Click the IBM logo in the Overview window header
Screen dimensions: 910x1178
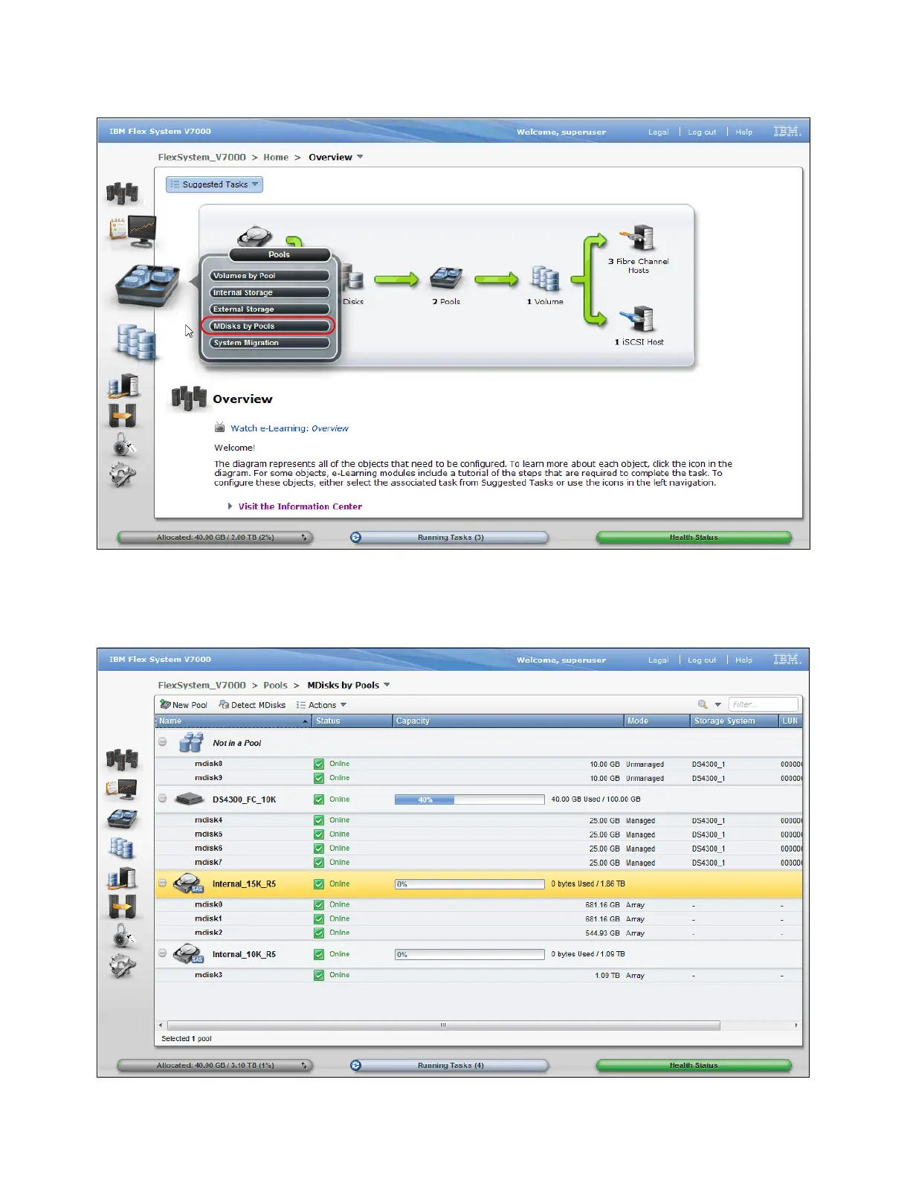[787, 132]
